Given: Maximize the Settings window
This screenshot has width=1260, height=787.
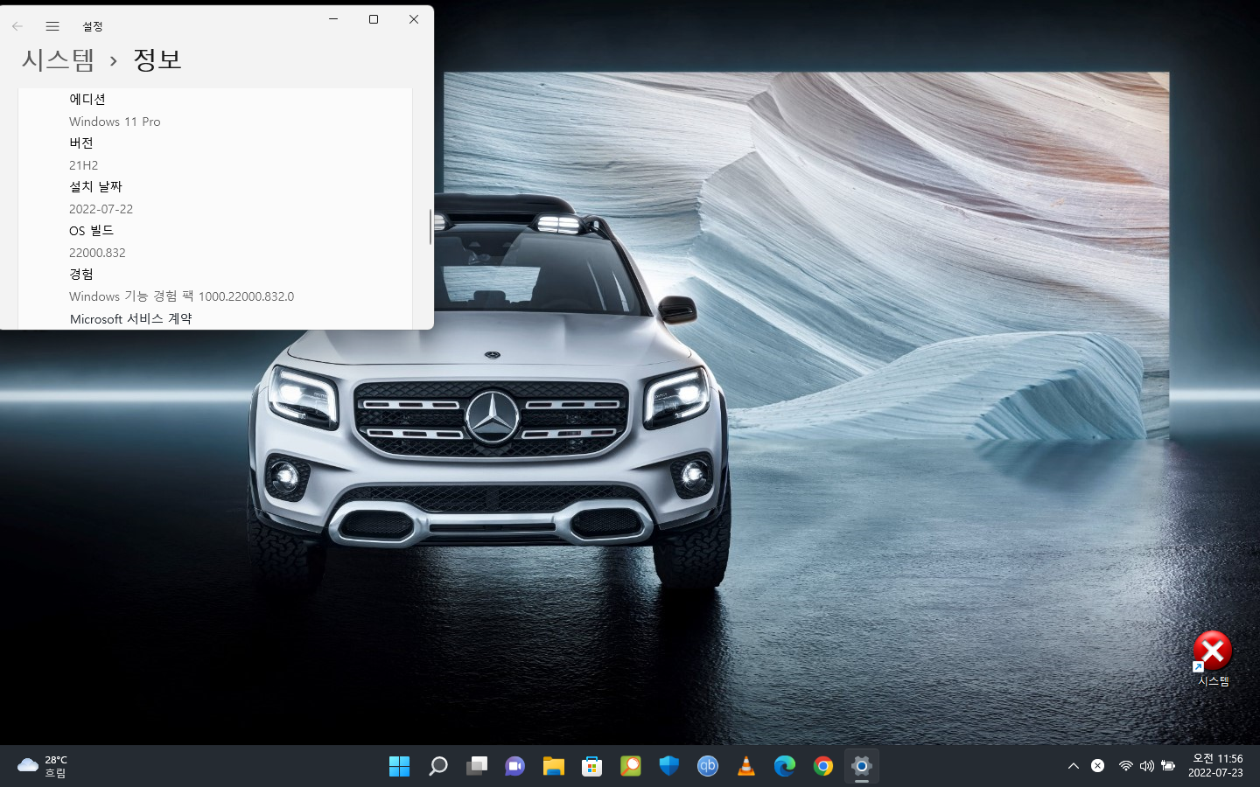Looking at the screenshot, I should (x=374, y=19).
